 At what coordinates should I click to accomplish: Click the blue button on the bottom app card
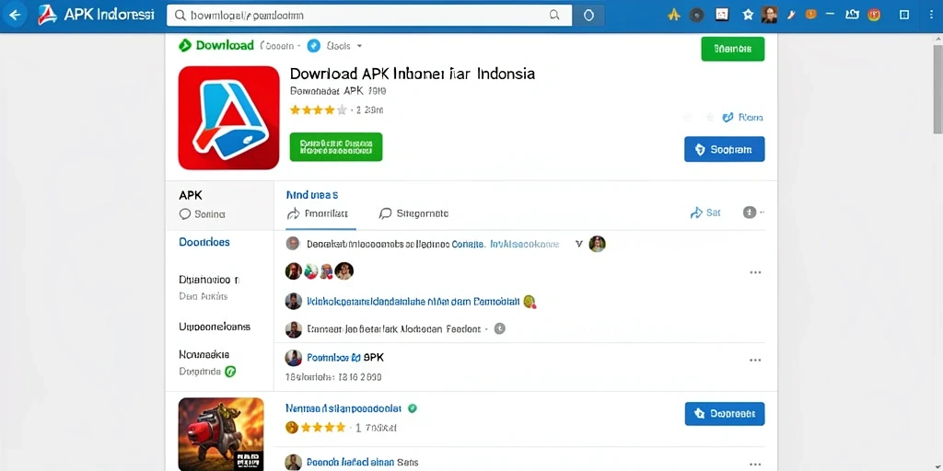[724, 414]
